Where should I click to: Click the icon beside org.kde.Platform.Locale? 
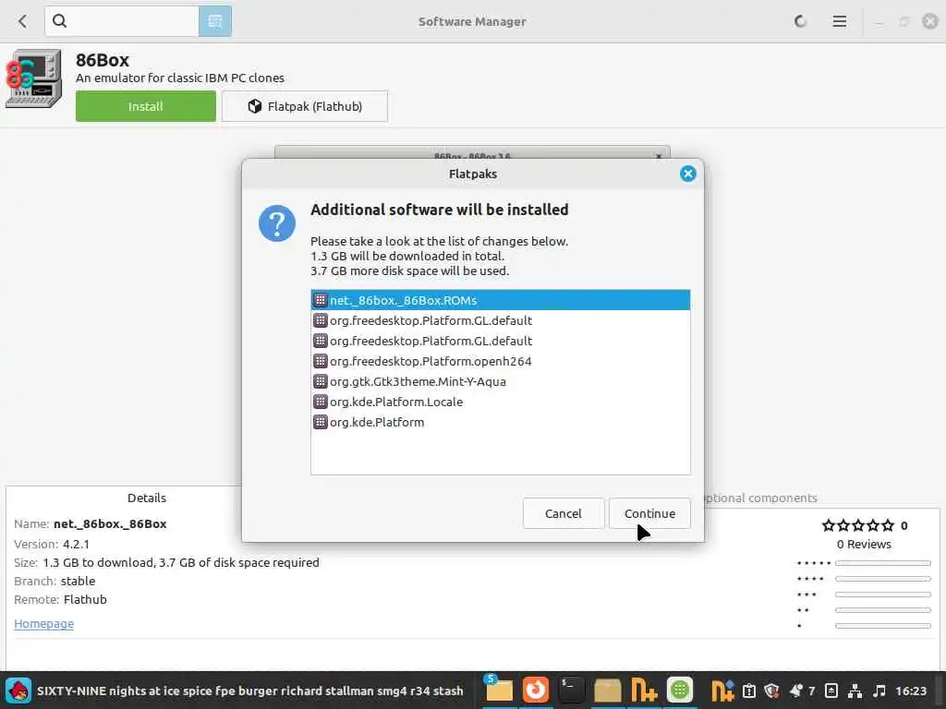(x=321, y=402)
